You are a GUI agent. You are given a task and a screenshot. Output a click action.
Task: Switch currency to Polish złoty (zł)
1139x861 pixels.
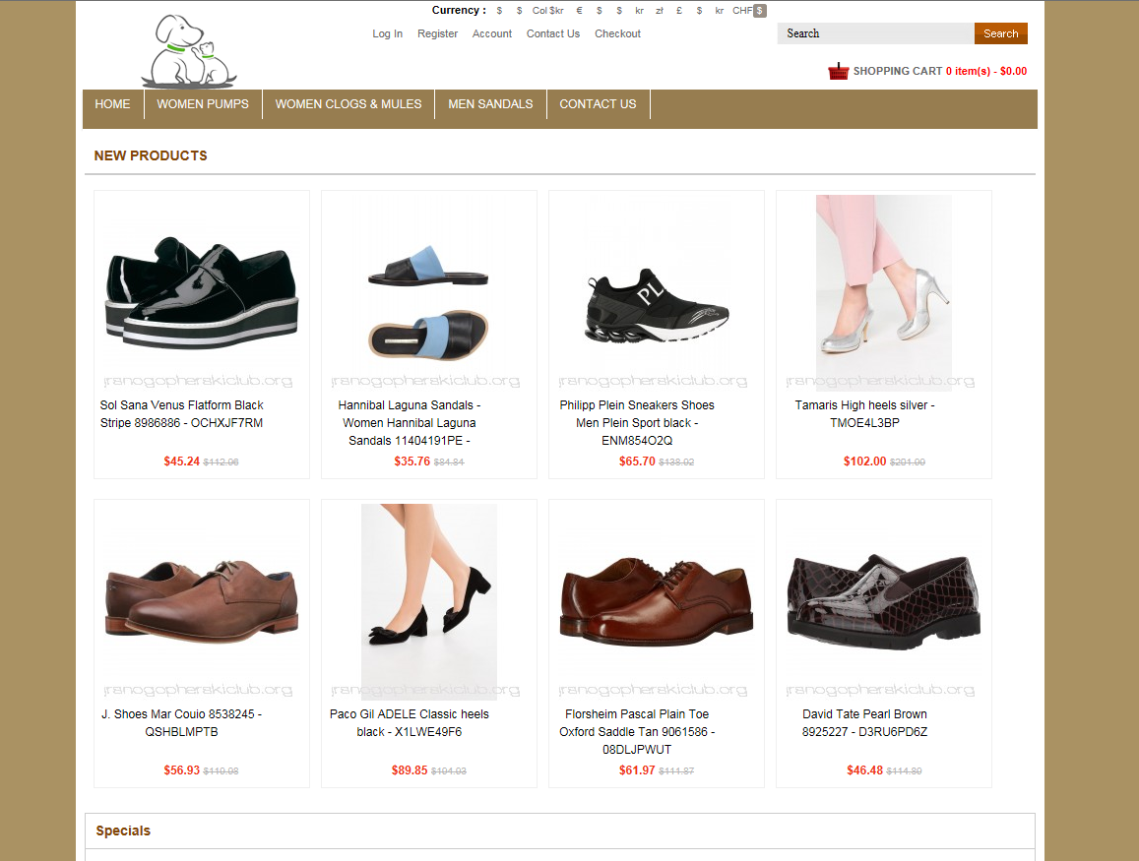pos(660,11)
